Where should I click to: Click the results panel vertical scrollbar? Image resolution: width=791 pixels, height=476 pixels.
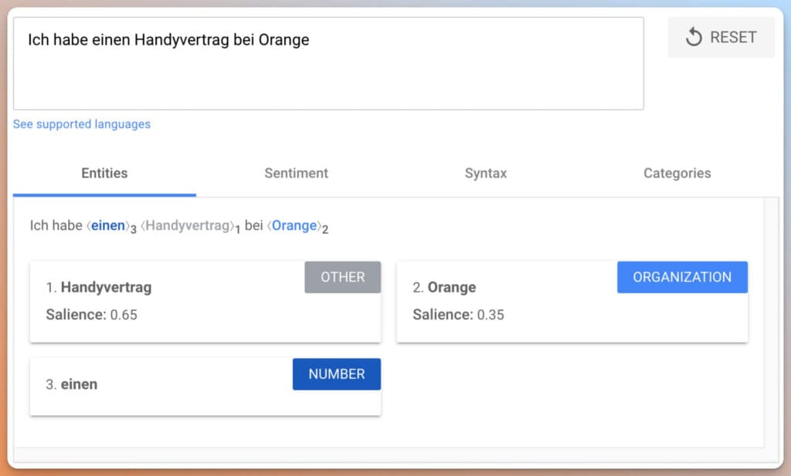[771, 322]
